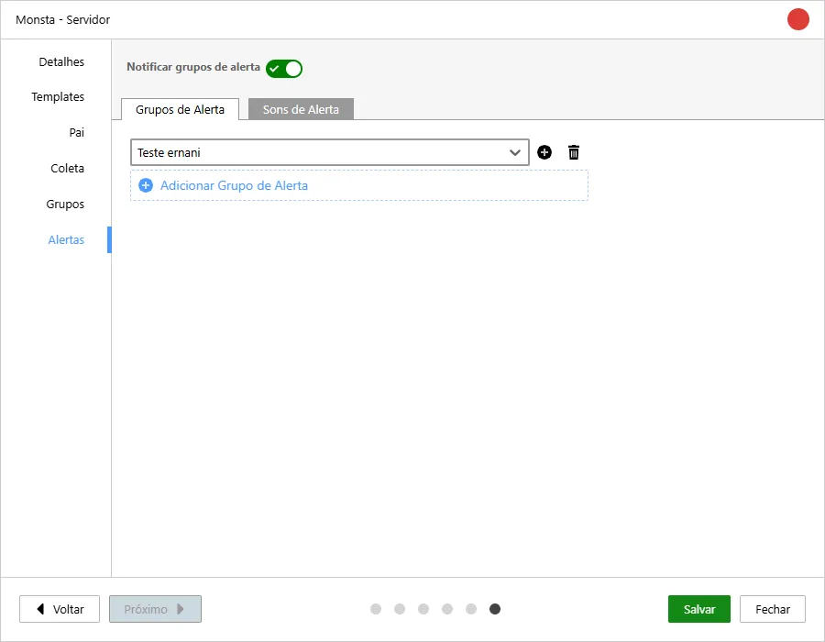Image resolution: width=825 pixels, height=642 pixels.
Task: Save with the Salvar button
Action: [698, 609]
